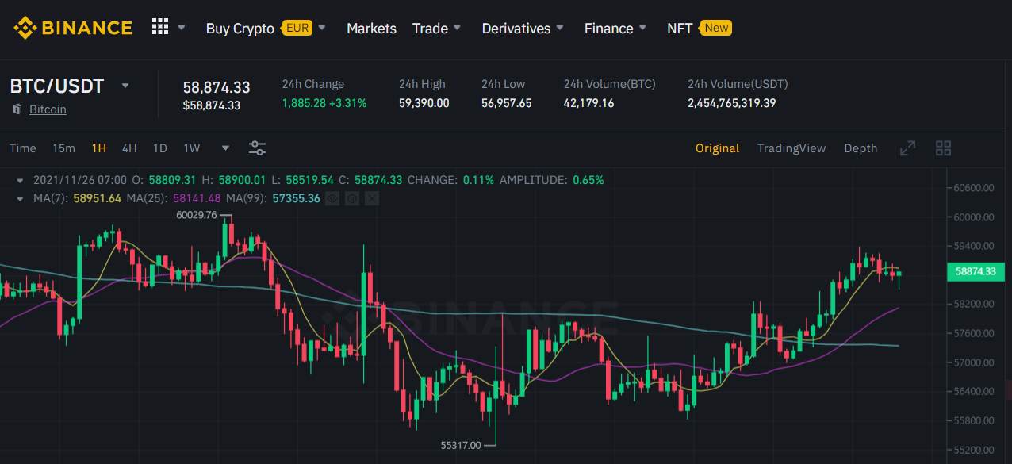This screenshot has height=464, width=1012.
Task: Remove the MA indicator with X icon
Action: point(371,198)
